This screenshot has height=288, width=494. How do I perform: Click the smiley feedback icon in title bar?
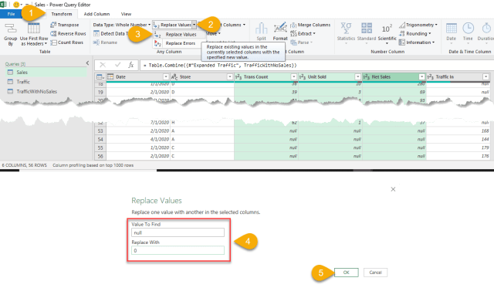coord(16,5)
